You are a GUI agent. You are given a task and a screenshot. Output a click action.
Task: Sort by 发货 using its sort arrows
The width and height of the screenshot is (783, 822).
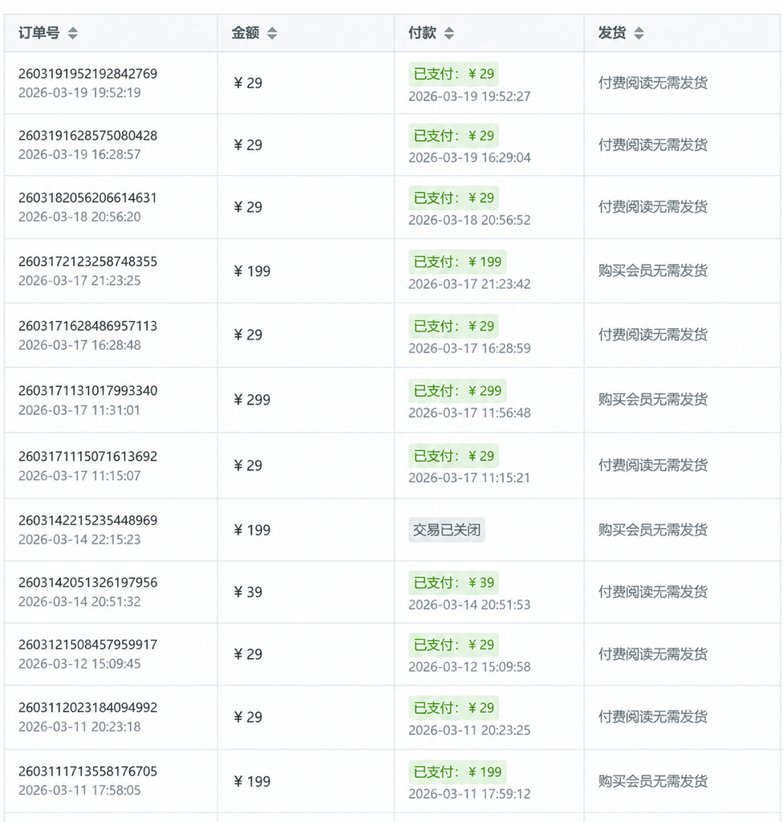tap(639, 33)
